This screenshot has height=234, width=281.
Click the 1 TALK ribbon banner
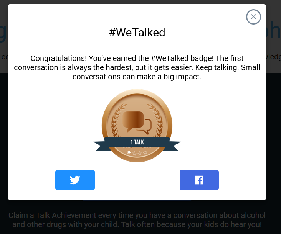[x=137, y=142]
